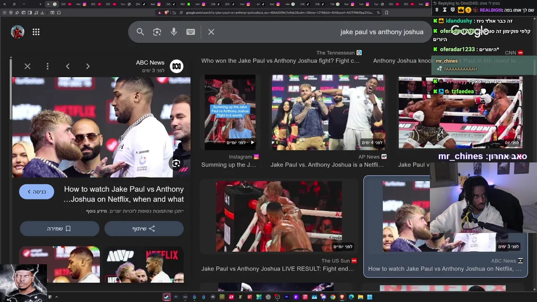
Task: Go to the next image in preview
Action: pyautogui.click(x=88, y=66)
